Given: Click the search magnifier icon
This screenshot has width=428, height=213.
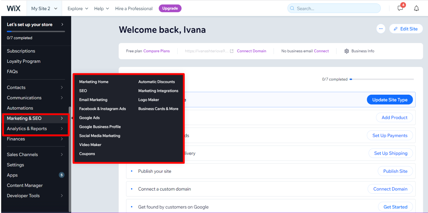Looking at the screenshot, I should (292, 8).
